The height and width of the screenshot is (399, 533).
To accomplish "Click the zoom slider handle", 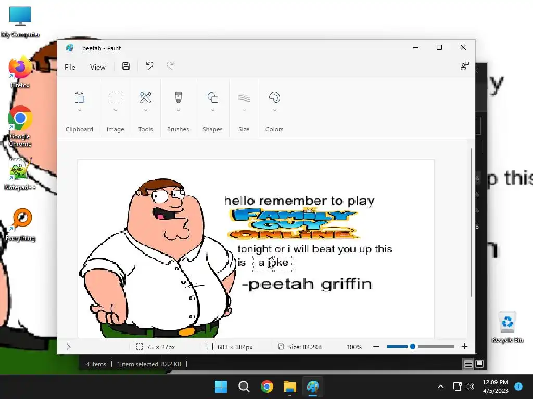I will point(413,347).
